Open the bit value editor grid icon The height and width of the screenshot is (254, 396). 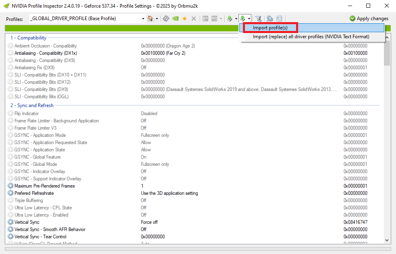click(279, 19)
